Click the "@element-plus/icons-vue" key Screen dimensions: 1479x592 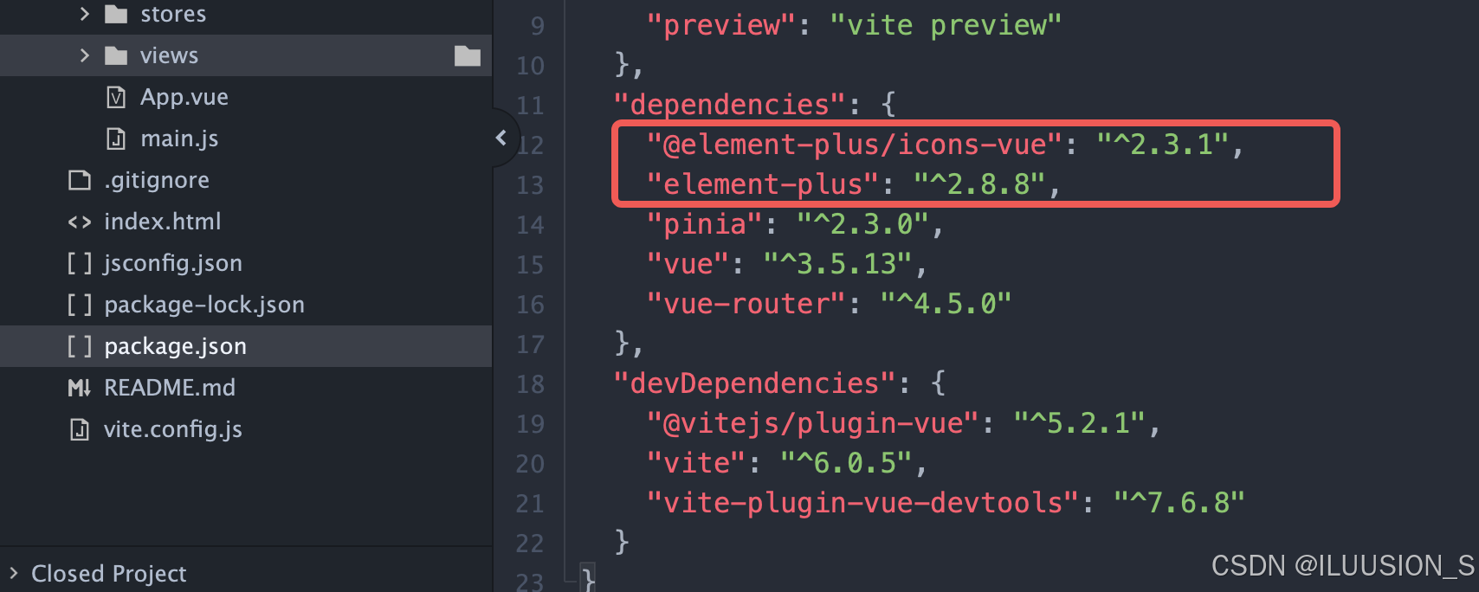pyautogui.click(x=853, y=145)
